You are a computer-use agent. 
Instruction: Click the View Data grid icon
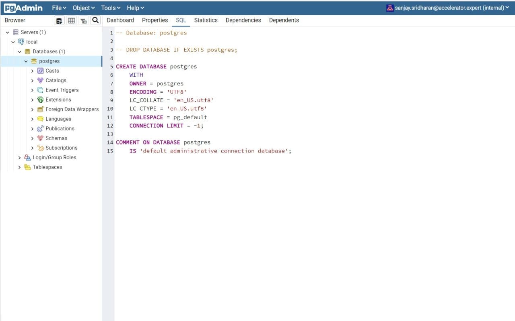click(x=71, y=20)
